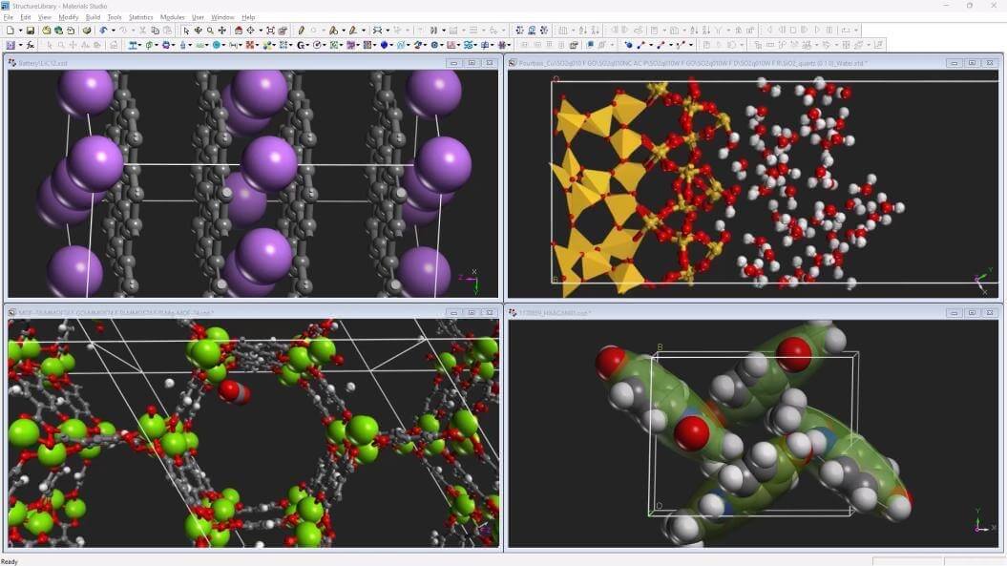The height and width of the screenshot is (566, 1007).
Task: Open the Undo history dropdown arrow
Action: tap(113, 31)
